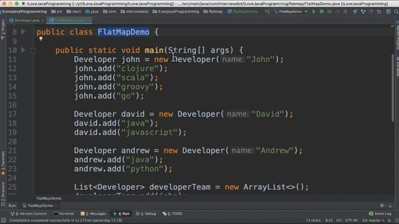Open the Project tool window side tab
The width and height of the screenshot is (399, 224).
point(2,29)
